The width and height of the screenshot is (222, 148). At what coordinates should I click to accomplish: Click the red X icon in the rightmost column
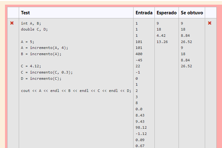click(209, 23)
